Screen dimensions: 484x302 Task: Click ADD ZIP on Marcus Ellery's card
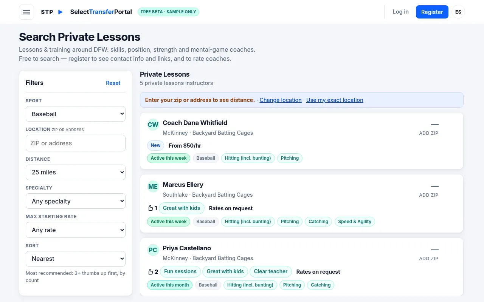[x=429, y=195]
